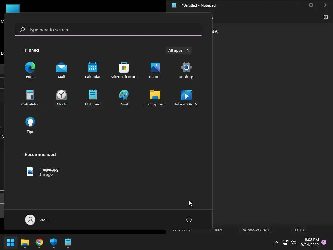Click the Power button in Start menu
The width and height of the screenshot is (333, 250).
(x=189, y=220)
